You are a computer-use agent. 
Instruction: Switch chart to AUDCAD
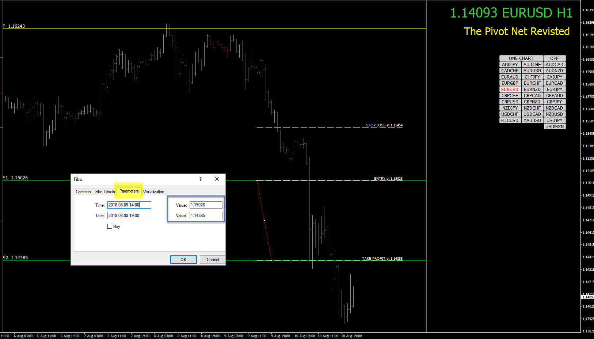point(555,65)
